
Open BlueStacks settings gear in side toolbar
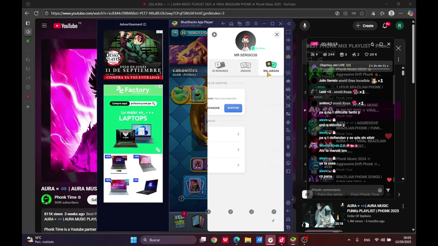pos(288,203)
